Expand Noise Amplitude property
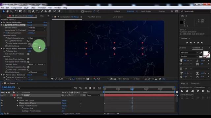The height and width of the screenshot is (118, 211). pyautogui.click(x=4, y=33)
